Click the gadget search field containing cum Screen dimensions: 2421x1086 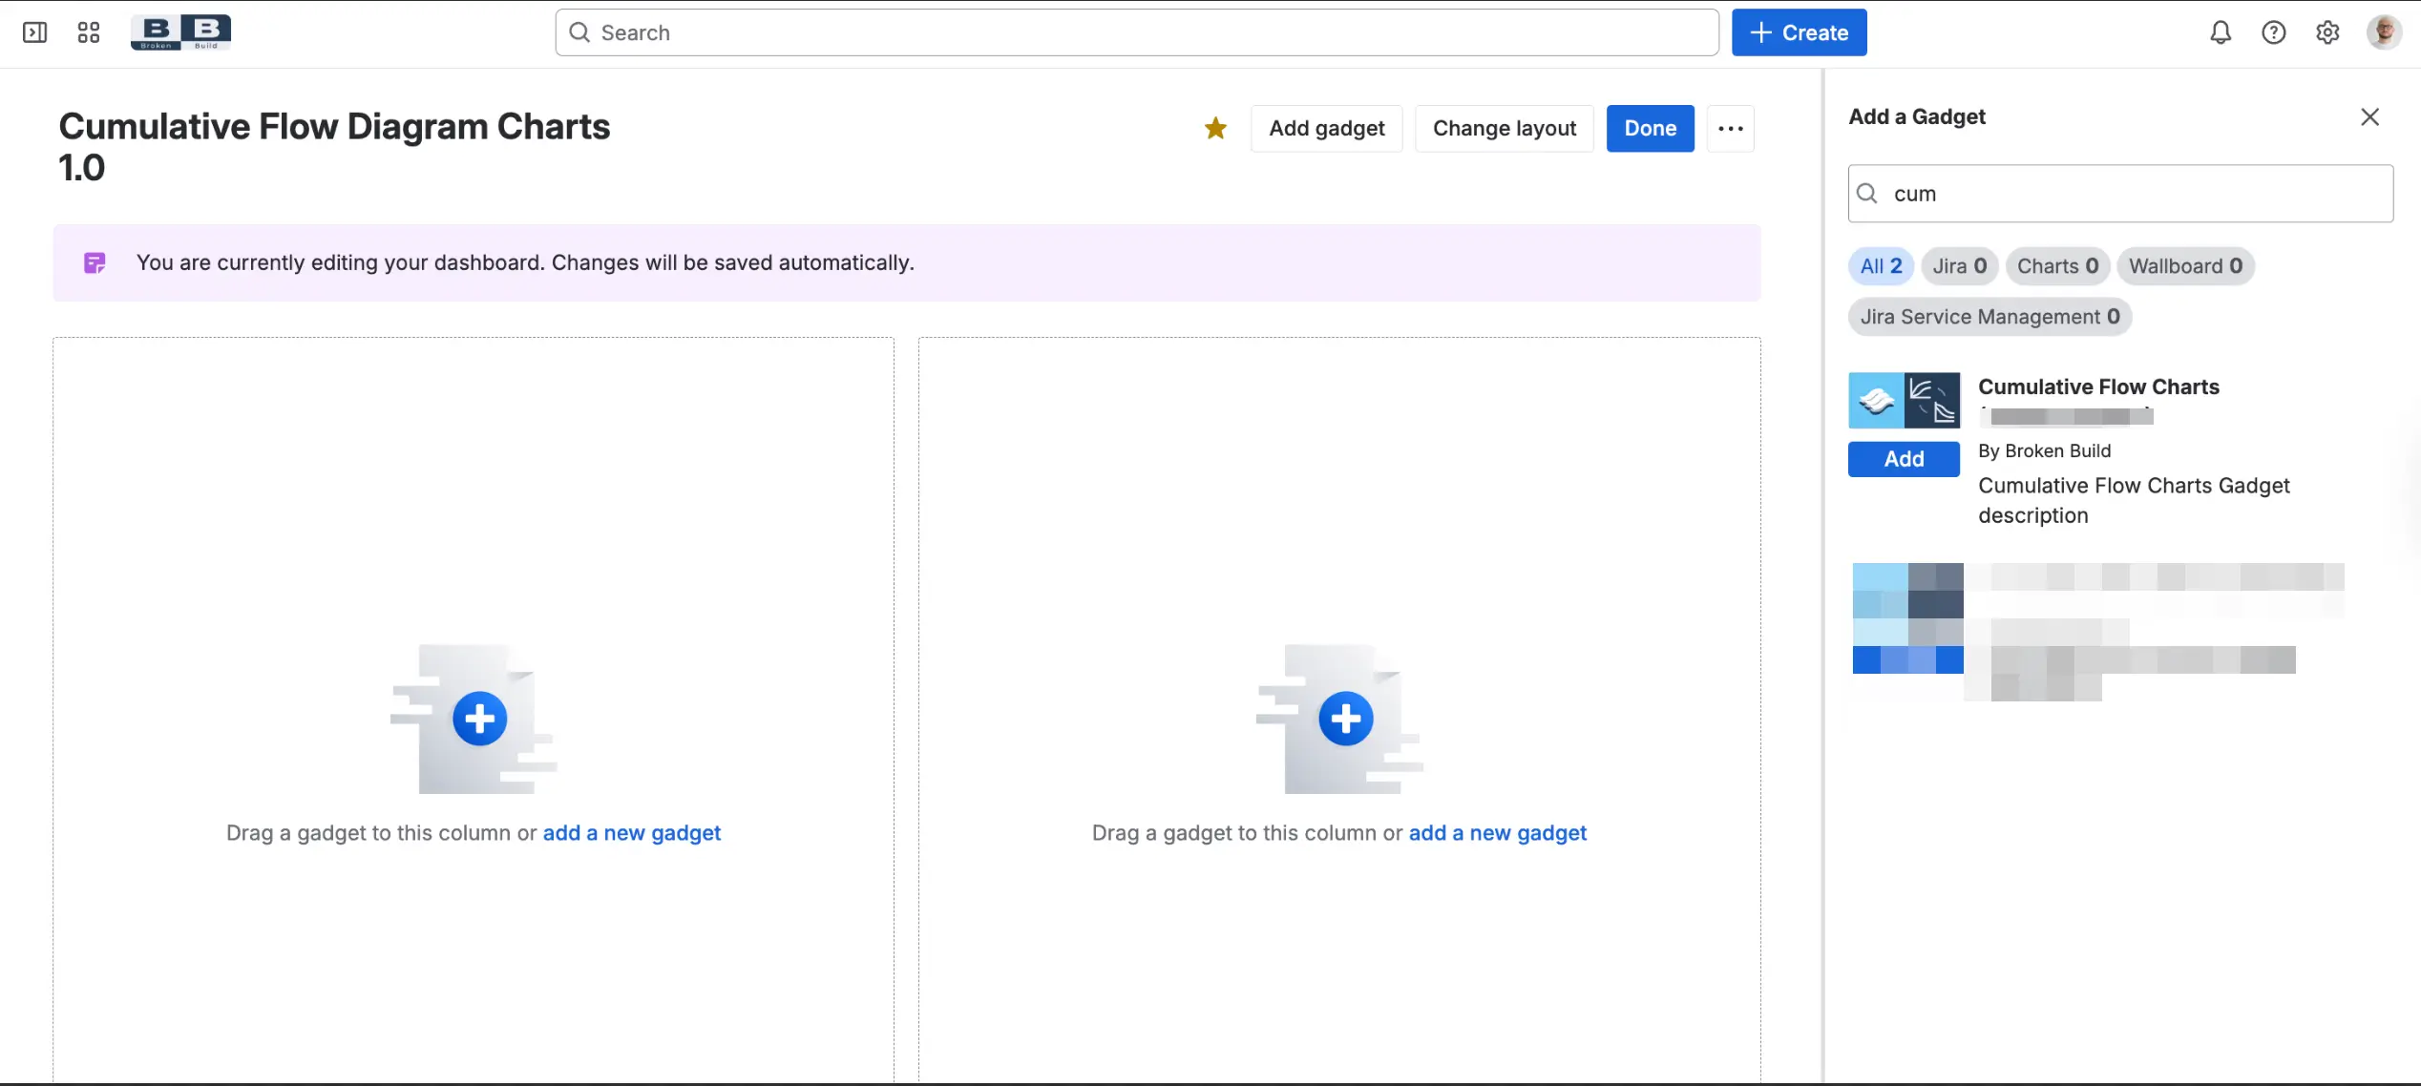2119,194
